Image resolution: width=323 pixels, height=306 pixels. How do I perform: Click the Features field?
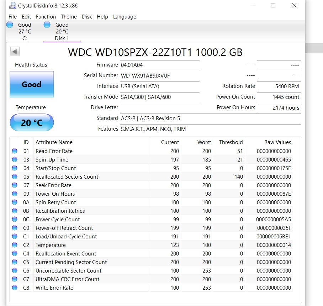tap(210, 129)
